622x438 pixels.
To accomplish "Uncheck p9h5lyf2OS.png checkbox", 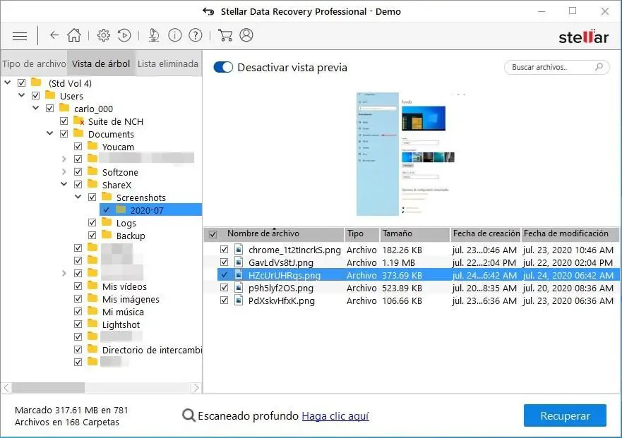I will click(x=224, y=288).
